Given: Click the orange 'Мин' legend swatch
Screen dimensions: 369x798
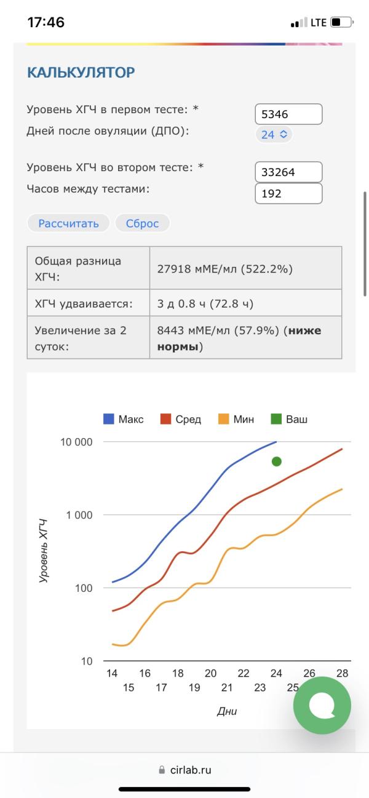Looking at the screenshot, I should click(x=224, y=420).
